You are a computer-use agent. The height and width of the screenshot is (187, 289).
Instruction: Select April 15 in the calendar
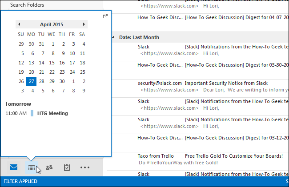(52, 63)
